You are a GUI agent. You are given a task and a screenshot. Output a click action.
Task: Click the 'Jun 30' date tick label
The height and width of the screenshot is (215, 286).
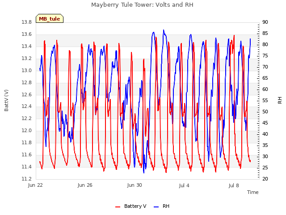(135, 185)
